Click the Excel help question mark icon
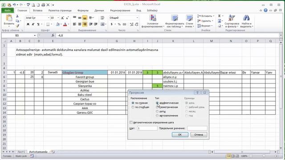The width and height of the screenshot is (285, 160). (x=265, y=10)
